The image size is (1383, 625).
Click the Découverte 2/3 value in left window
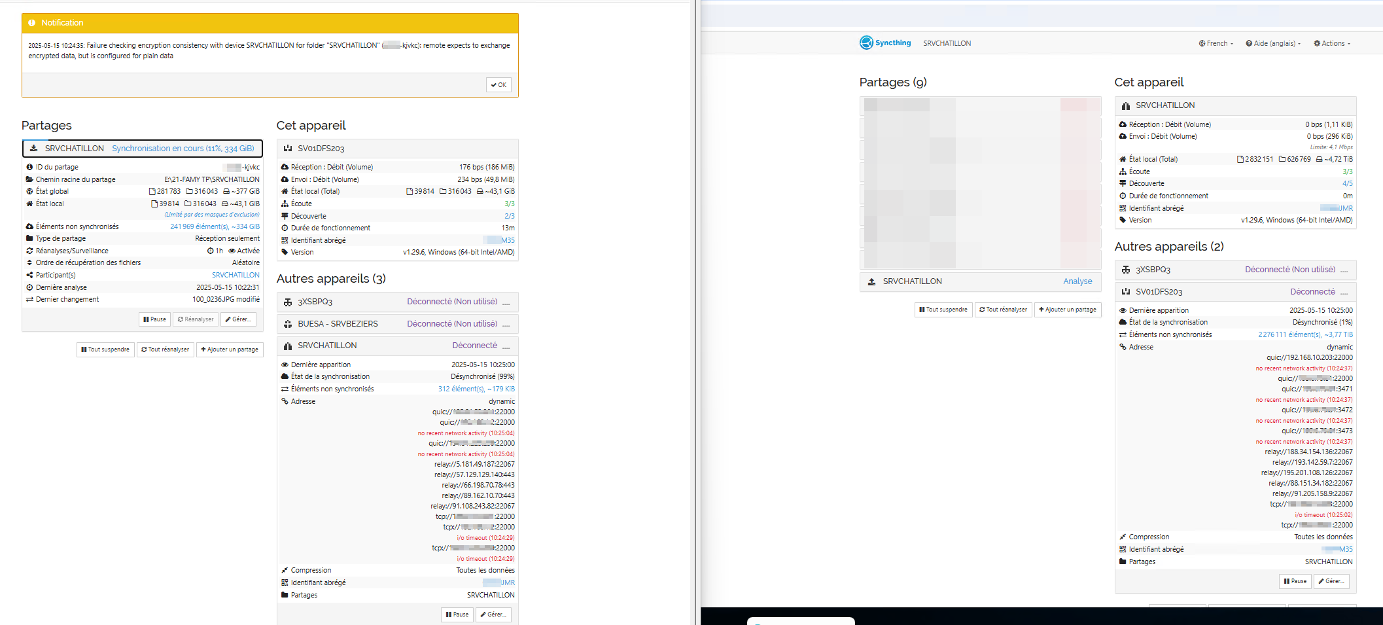[509, 216]
